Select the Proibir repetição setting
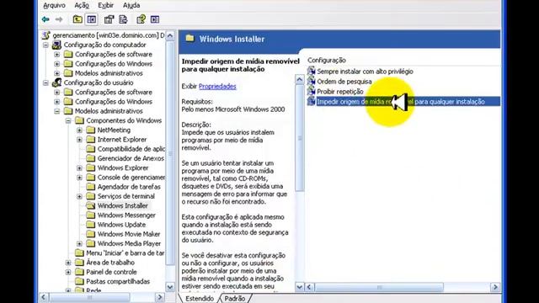 [x=340, y=92]
